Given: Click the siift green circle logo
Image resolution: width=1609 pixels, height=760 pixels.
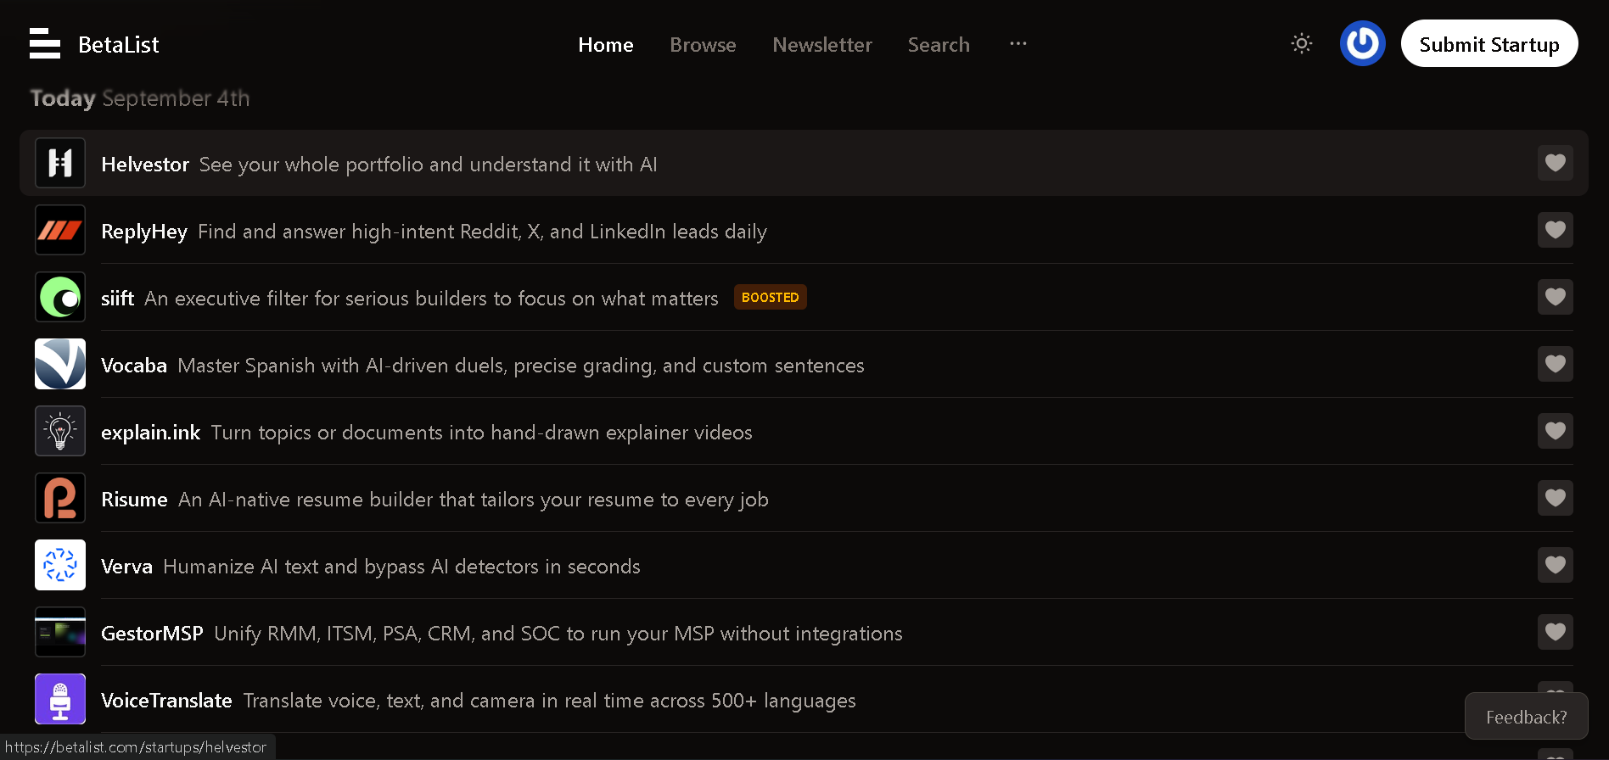Looking at the screenshot, I should pyautogui.click(x=60, y=297).
